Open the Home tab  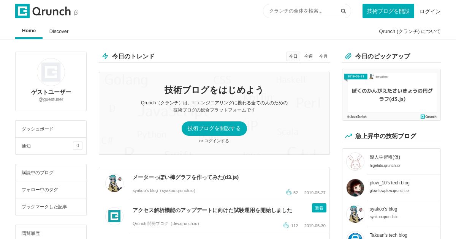pos(29,31)
